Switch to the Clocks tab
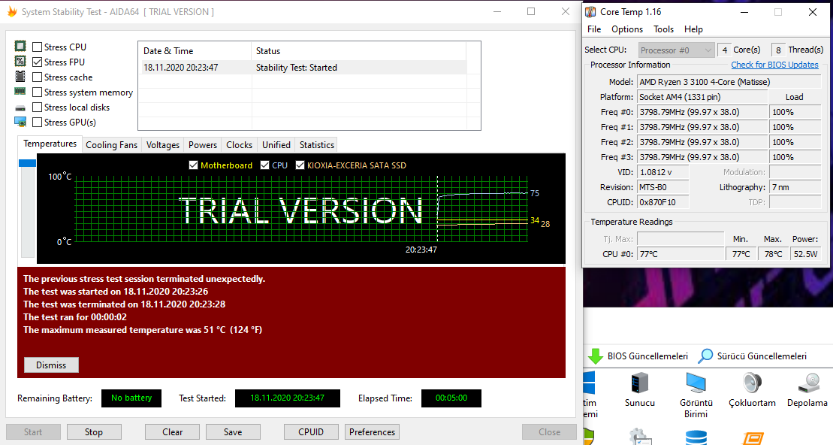 click(239, 144)
